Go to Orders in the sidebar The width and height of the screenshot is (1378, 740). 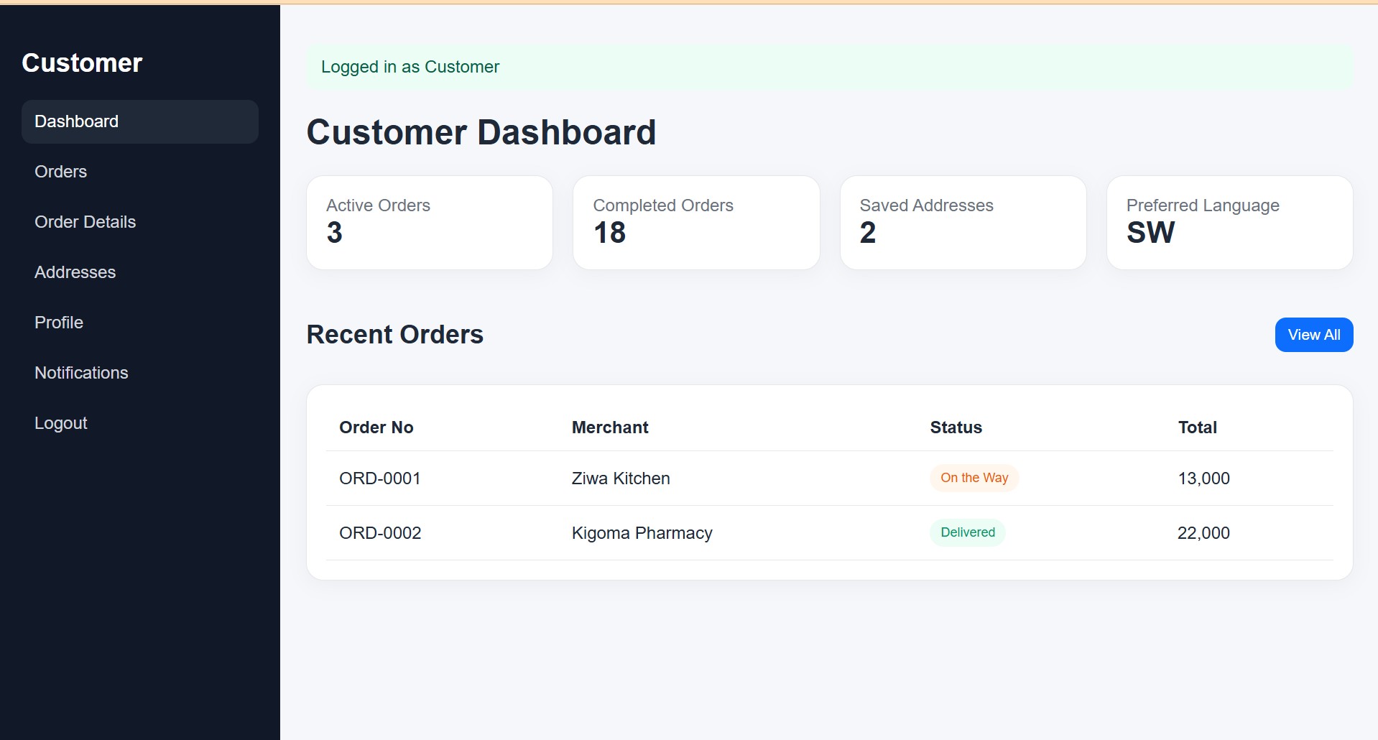coord(61,172)
